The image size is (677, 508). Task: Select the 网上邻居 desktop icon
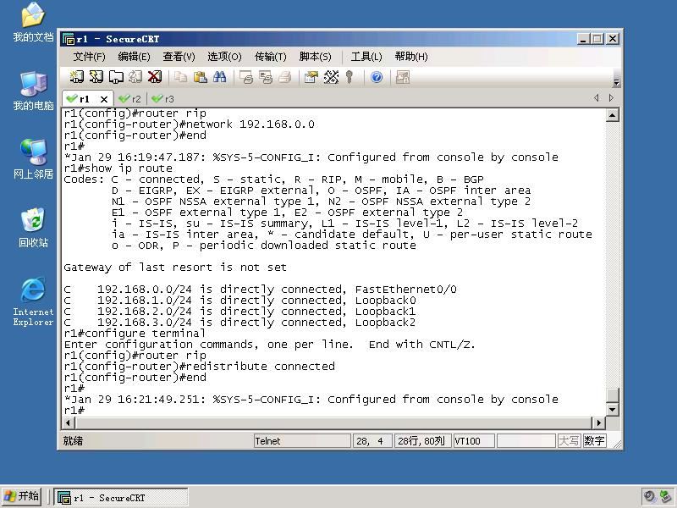33,159
